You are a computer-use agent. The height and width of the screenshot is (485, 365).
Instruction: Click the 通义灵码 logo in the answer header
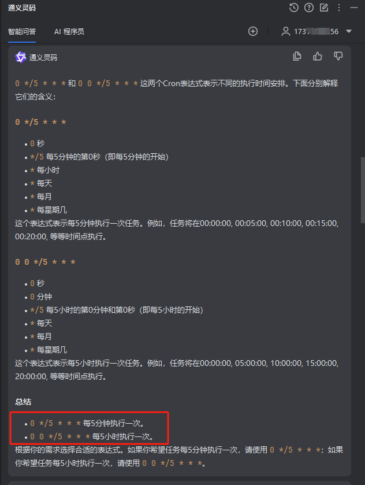(20, 57)
